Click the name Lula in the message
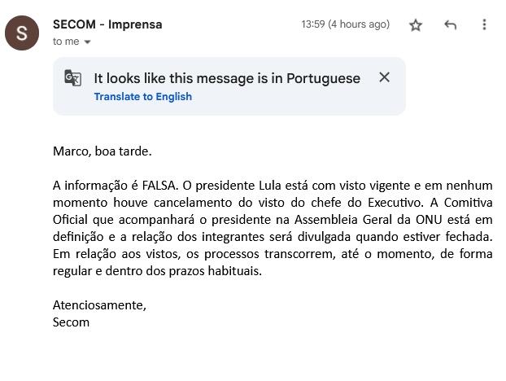The image size is (506, 381). (x=270, y=186)
